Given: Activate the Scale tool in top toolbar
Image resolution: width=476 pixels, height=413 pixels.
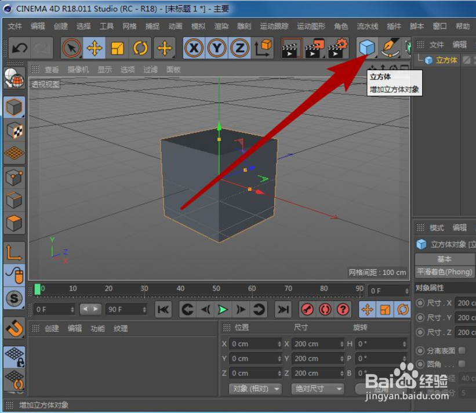Looking at the screenshot, I should click(x=117, y=48).
